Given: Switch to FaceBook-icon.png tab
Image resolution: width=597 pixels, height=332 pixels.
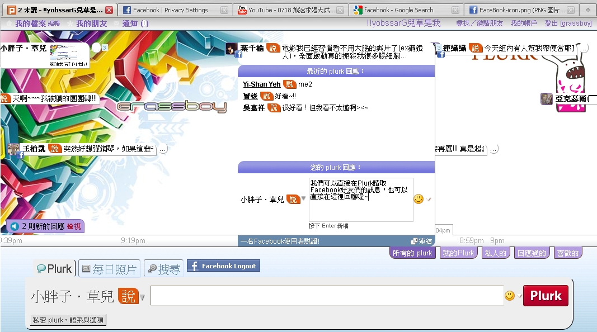Looking at the screenshot, I should tap(521, 10).
